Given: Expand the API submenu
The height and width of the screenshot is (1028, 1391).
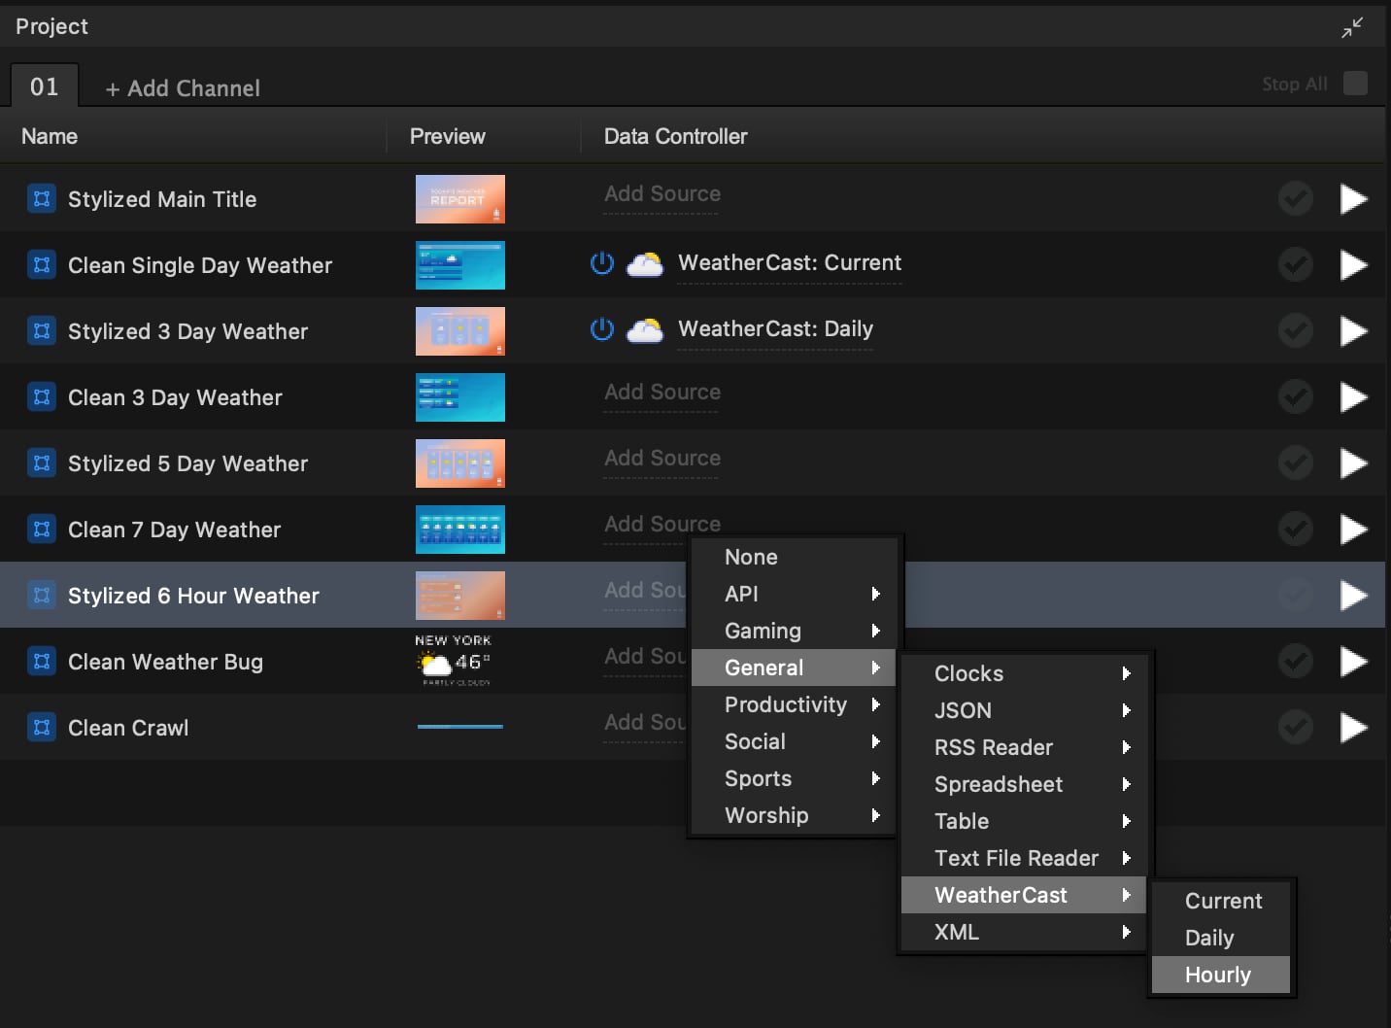Looking at the screenshot, I should tap(793, 594).
